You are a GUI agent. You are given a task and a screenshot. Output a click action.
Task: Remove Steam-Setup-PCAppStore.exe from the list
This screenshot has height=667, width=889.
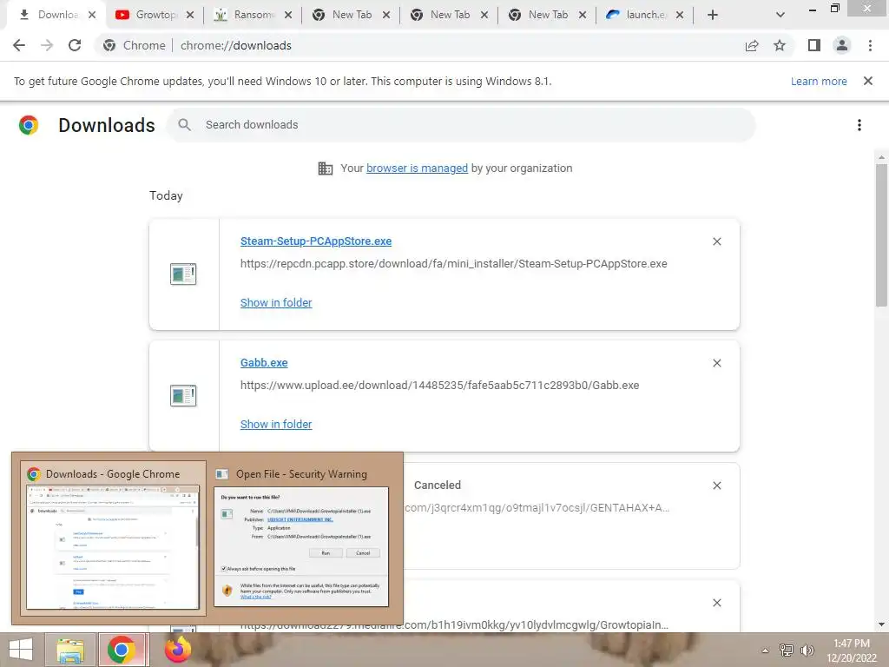pos(716,241)
